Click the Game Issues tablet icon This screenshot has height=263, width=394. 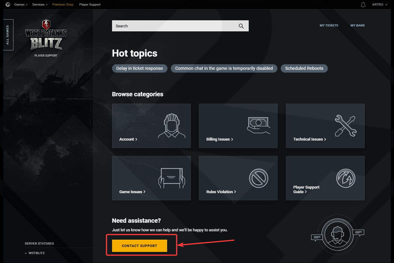tap(172, 178)
